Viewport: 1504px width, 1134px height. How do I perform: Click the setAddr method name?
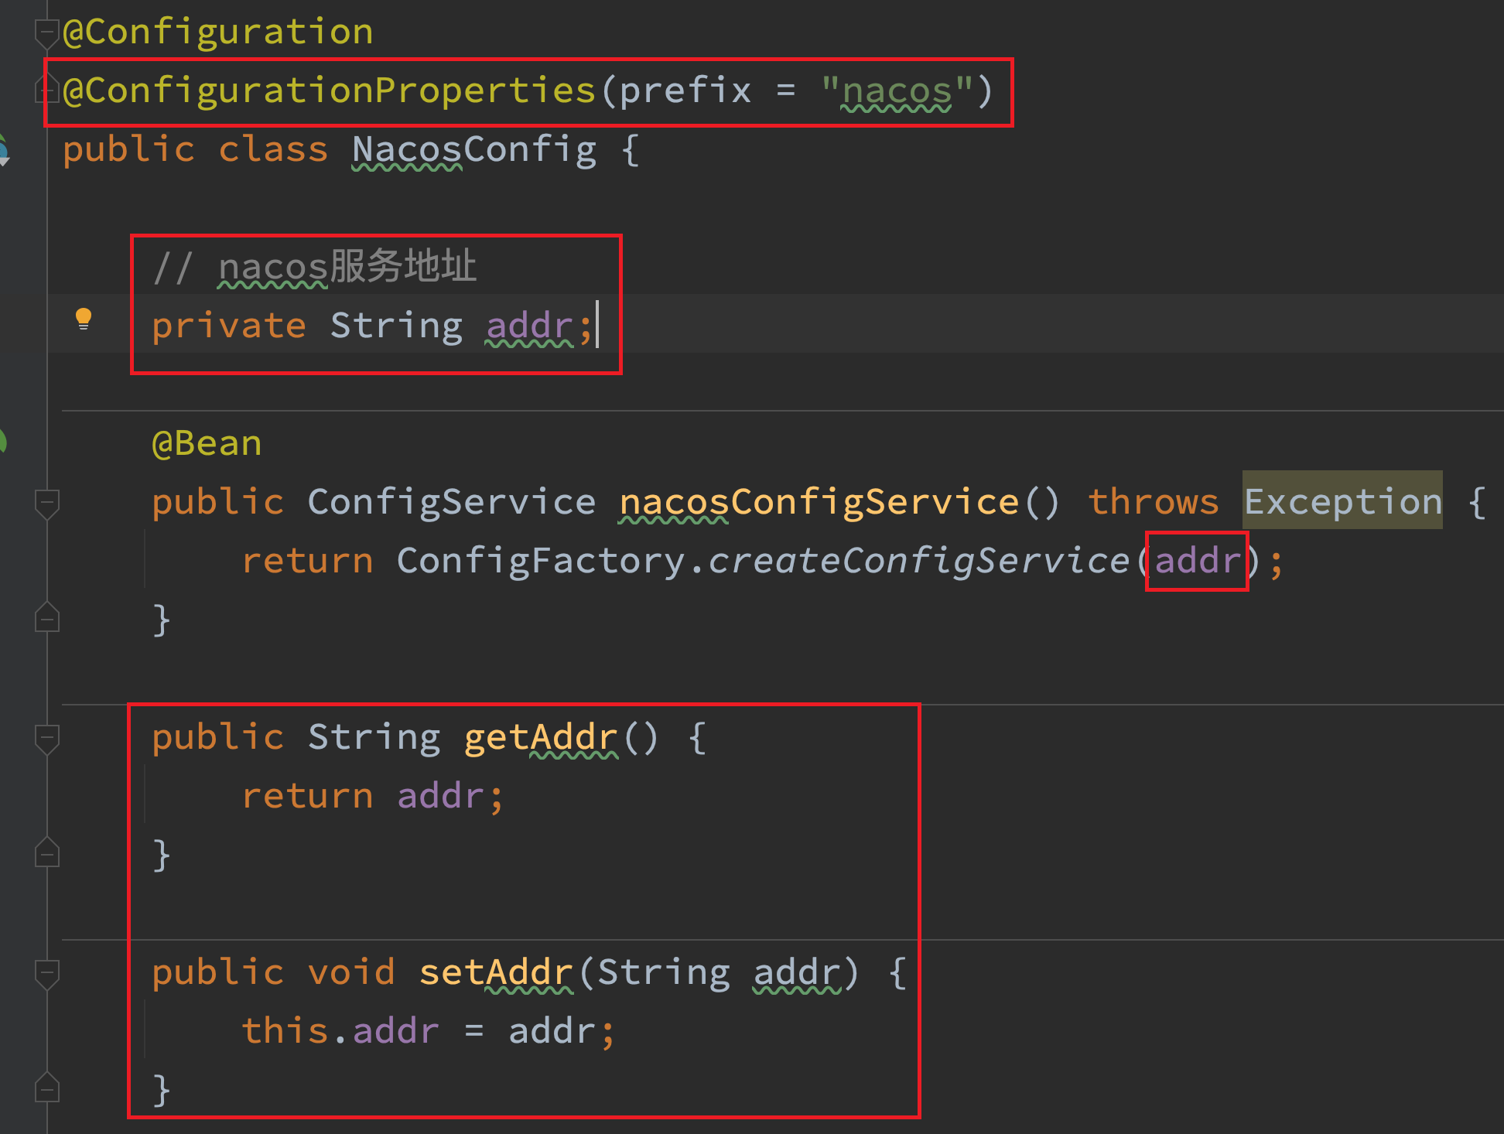point(496,972)
